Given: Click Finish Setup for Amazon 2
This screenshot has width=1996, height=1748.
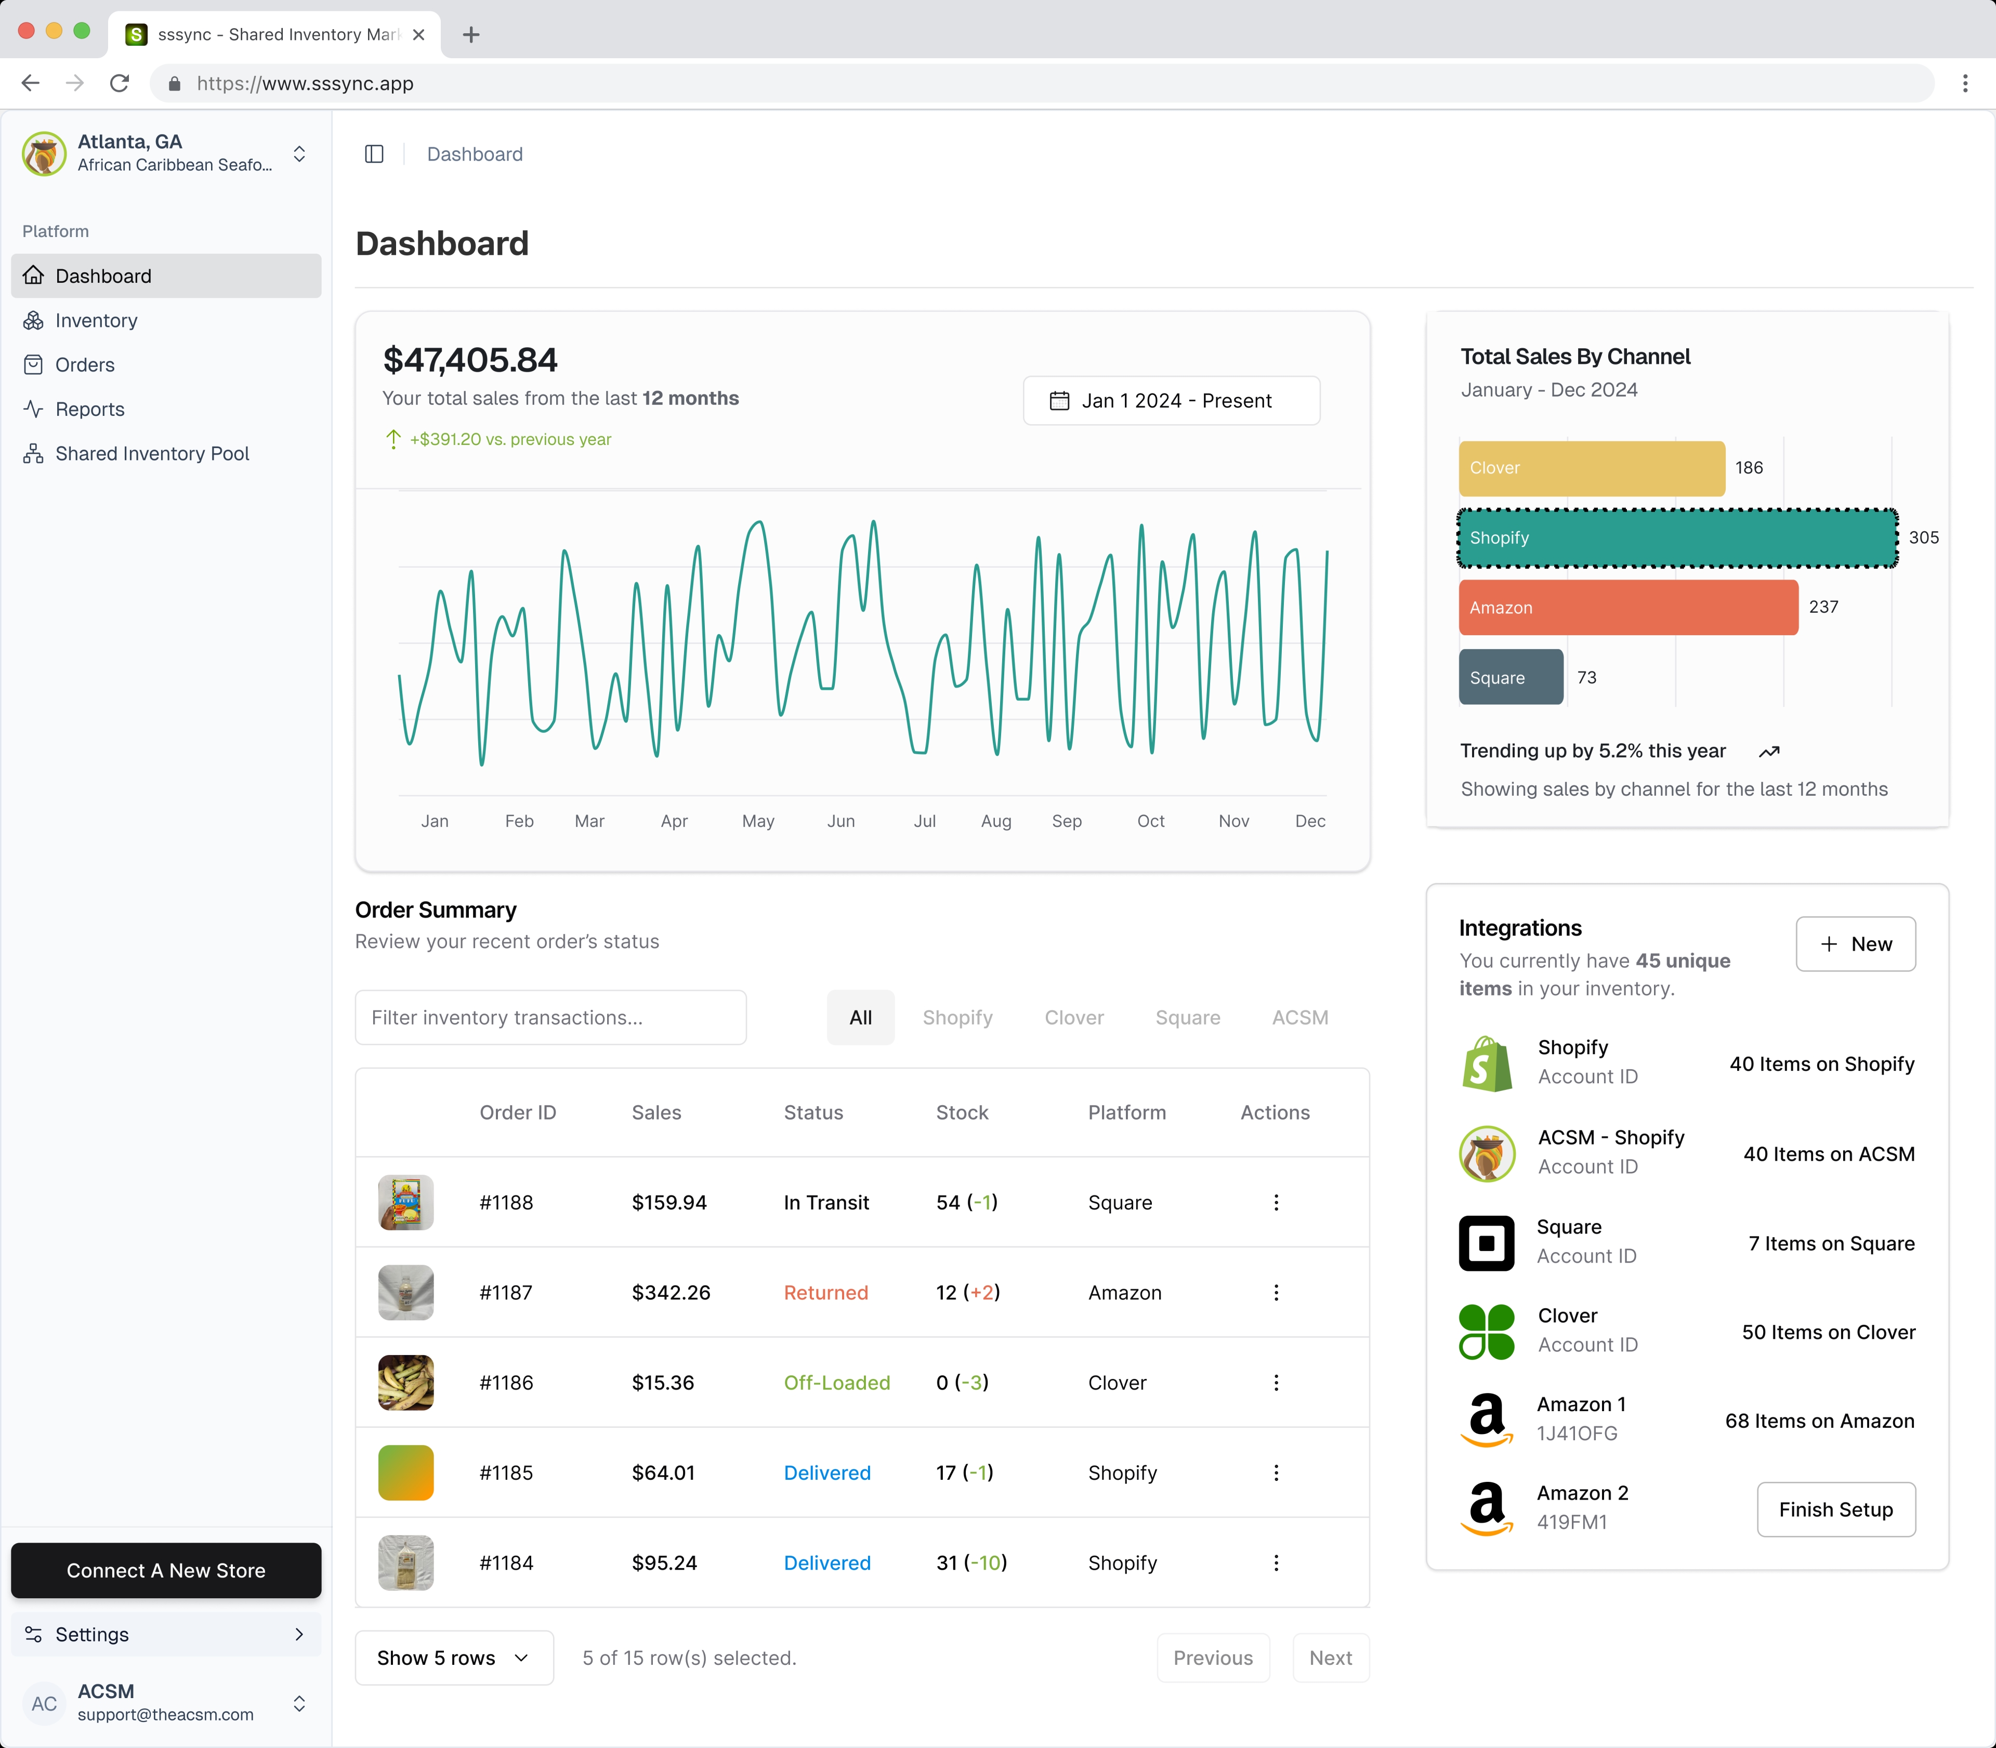Looking at the screenshot, I should point(1836,1510).
